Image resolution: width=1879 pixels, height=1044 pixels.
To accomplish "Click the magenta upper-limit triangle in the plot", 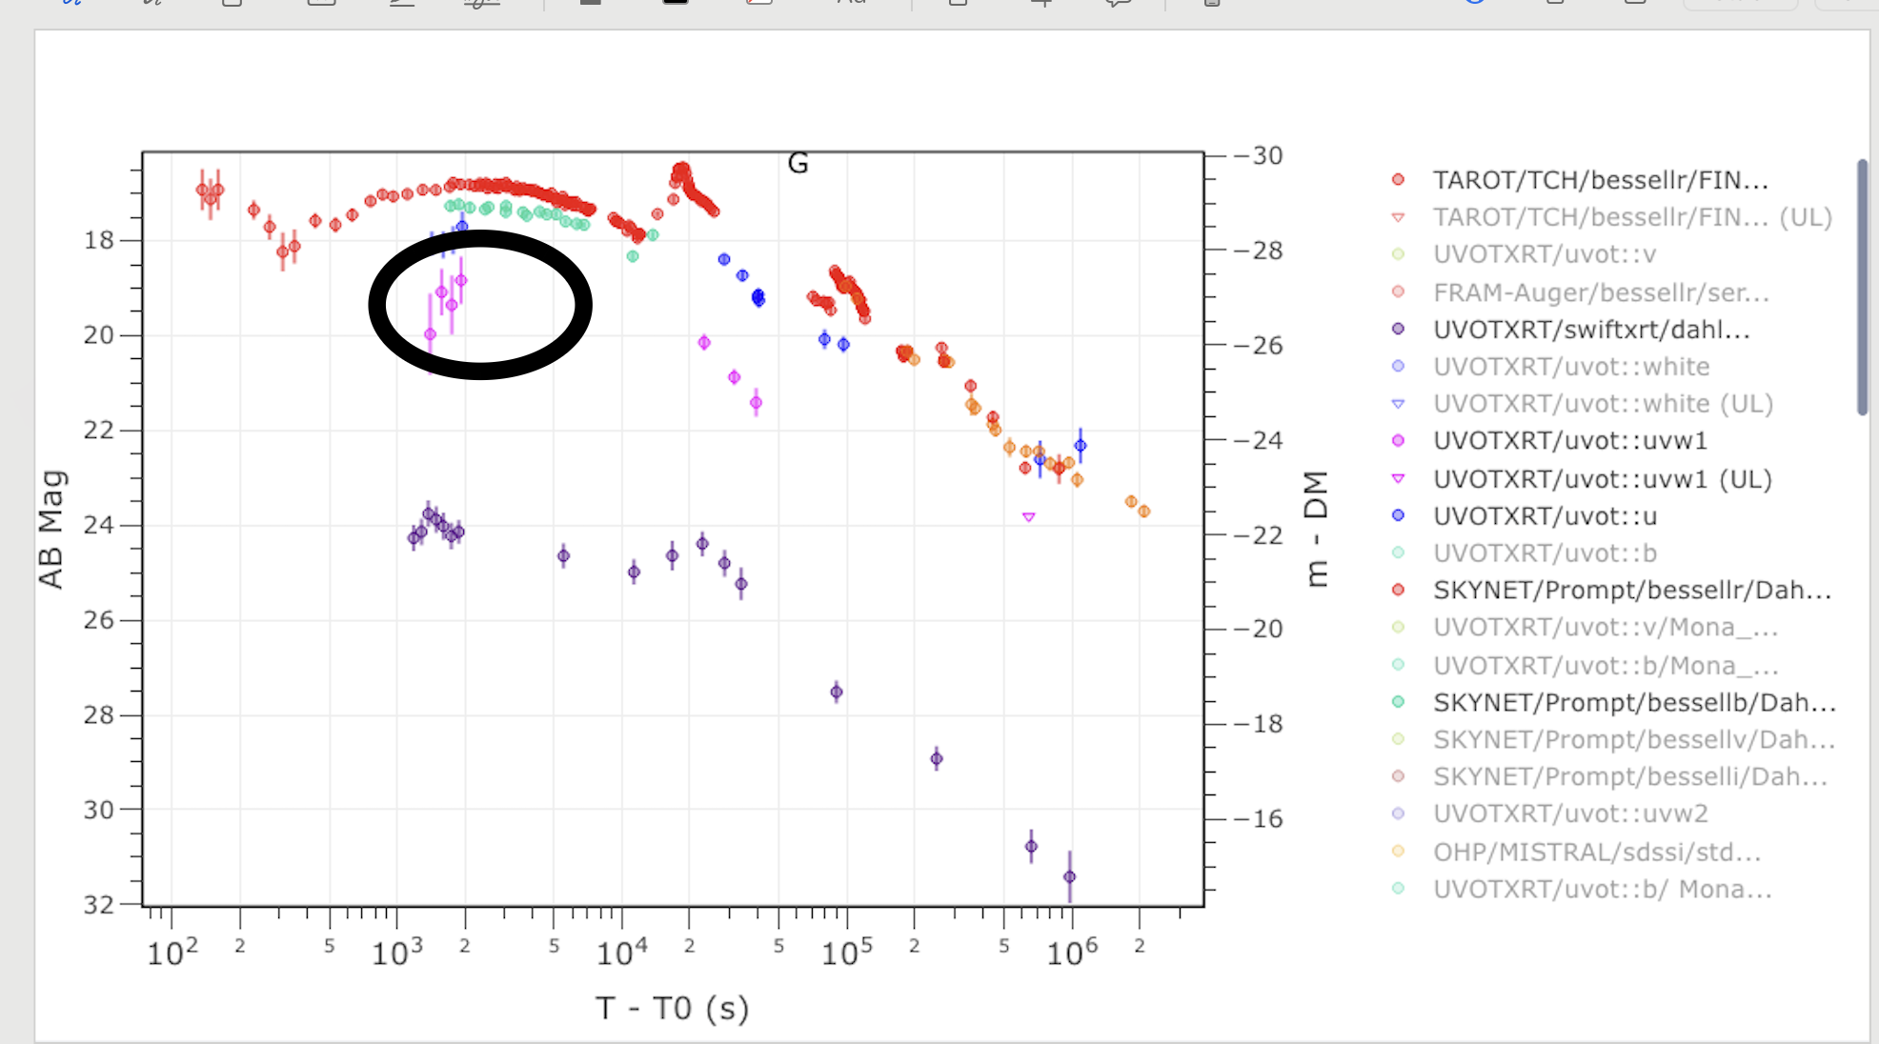I will pos(1028,517).
